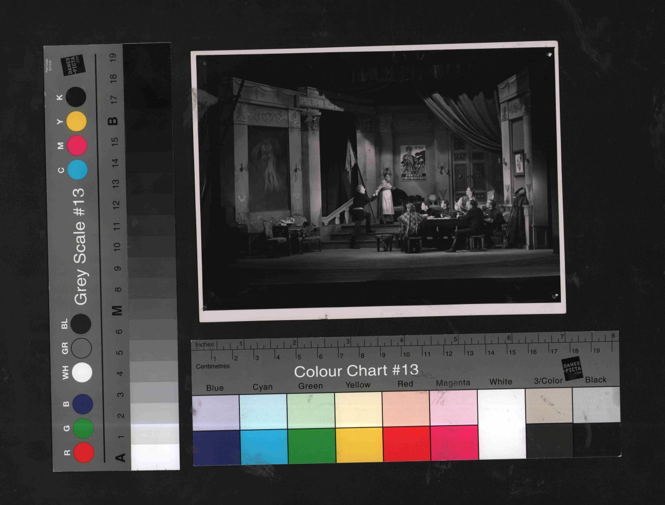Click the white circle labeled WH
Screen dimensions: 665x505
pyautogui.click(x=82, y=373)
